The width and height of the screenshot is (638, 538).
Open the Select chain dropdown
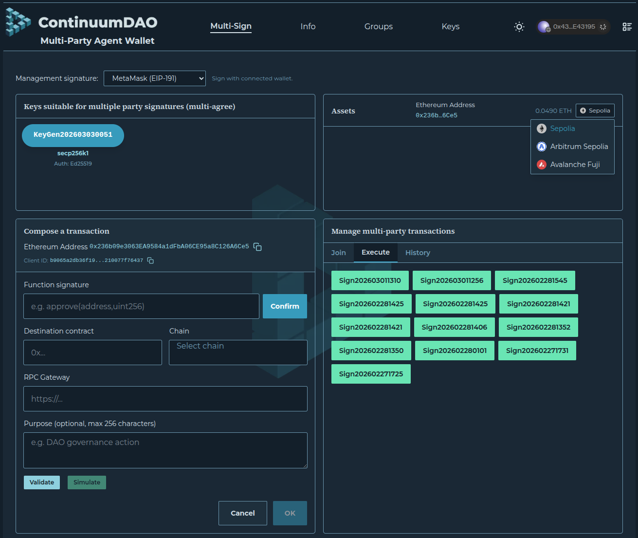238,352
